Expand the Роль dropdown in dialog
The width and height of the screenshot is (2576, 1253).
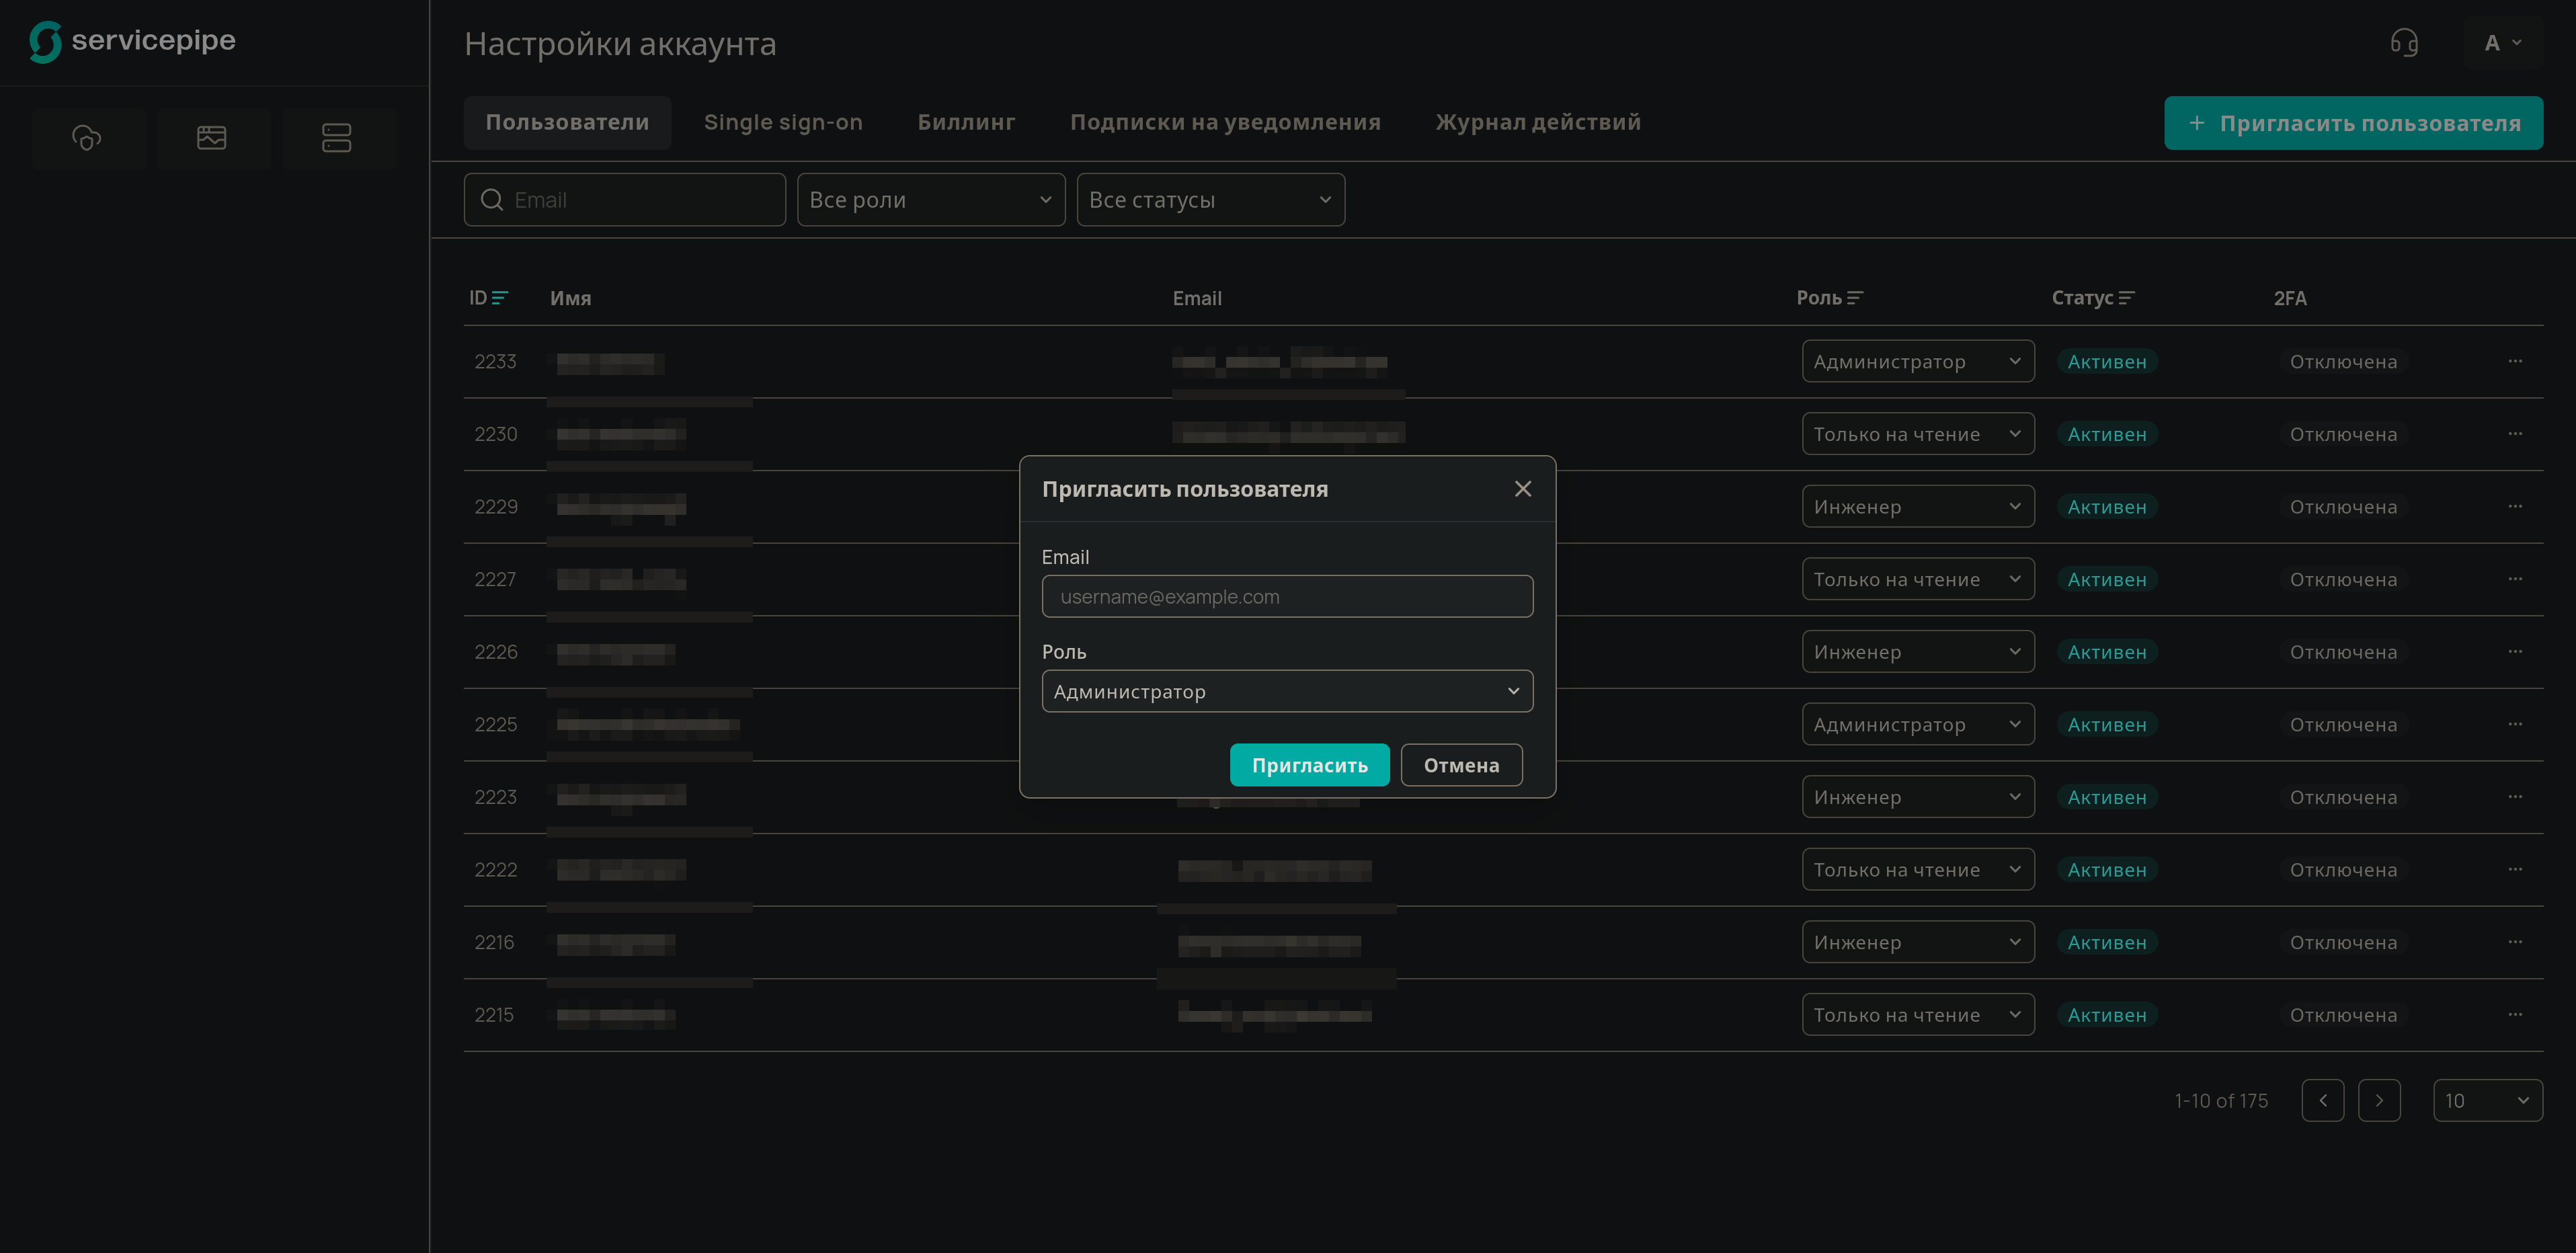[1287, 691]
